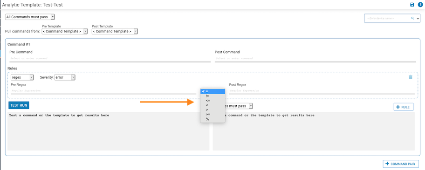The width and height of the screenshot is (425, 170).
Task: Change the rule type regex dropdown
Action: pyautogui.click(x=22, y=77)
